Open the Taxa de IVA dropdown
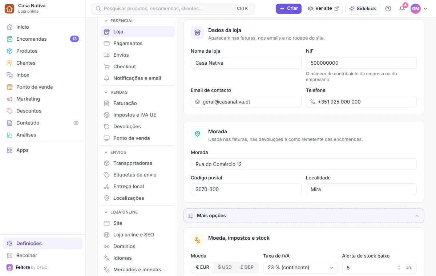Screen dimensions: 436x276 [x=300, y=268]
